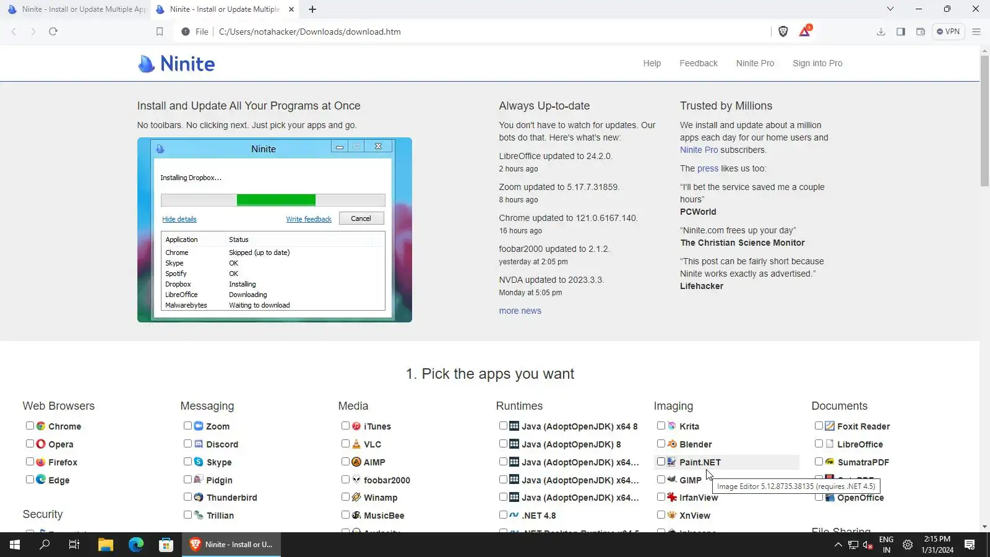This screenshot has height=557, width=990.
Task: Click the Ninite installer preview image
Action: [275, 230]
